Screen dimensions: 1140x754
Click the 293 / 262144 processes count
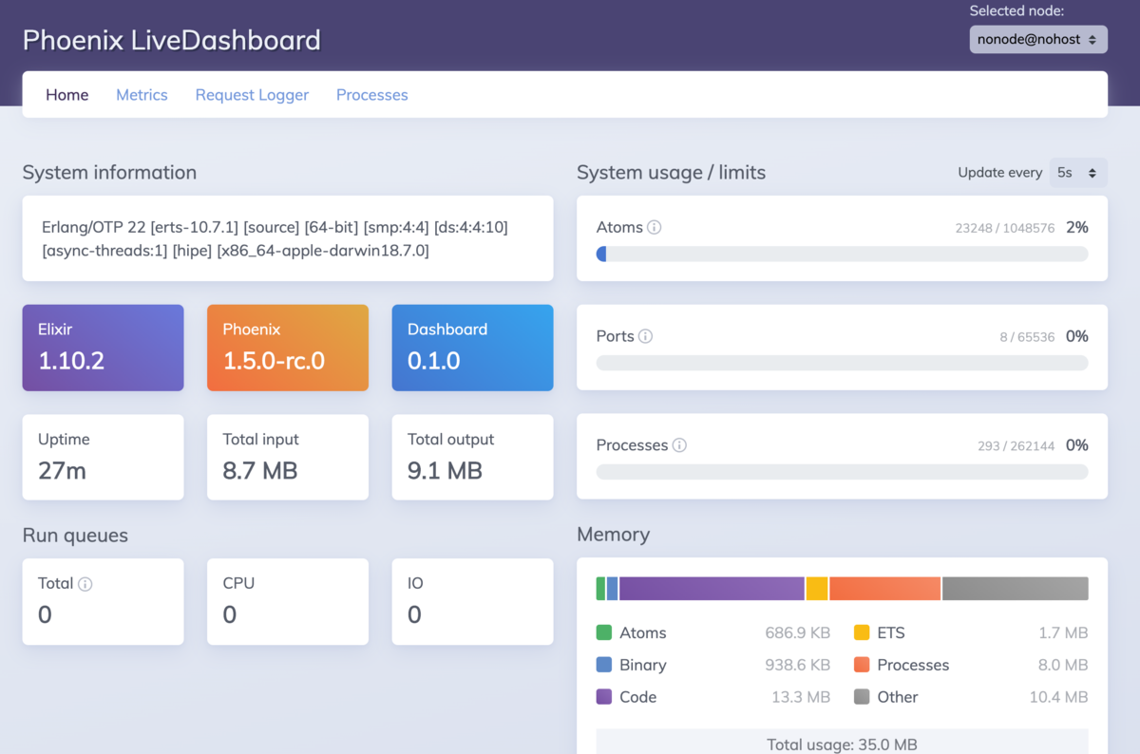pyautogui.click(x=1016, y=445)
